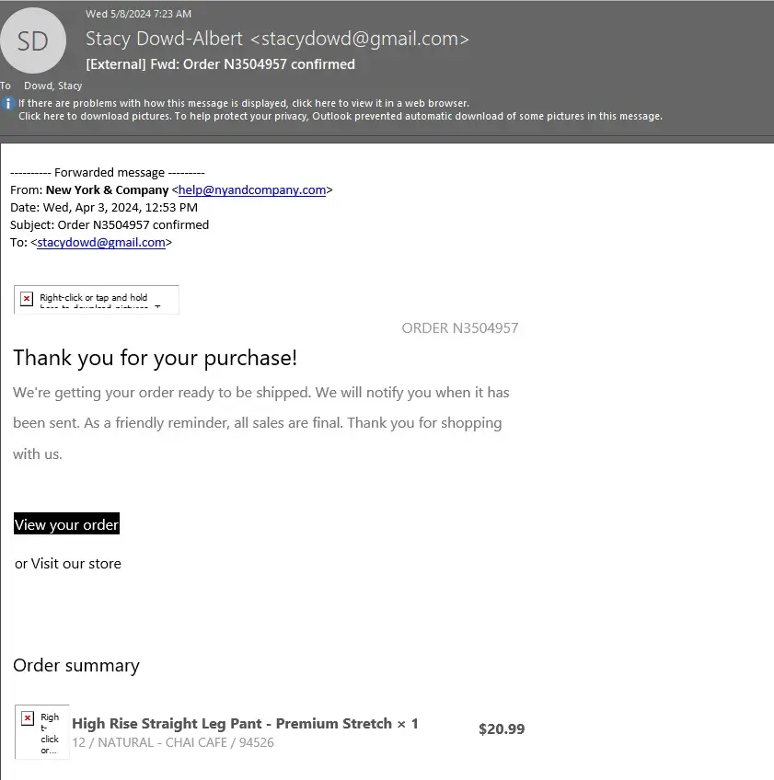Click the High Rise Straight Leg Pant product title

(232, 724)
